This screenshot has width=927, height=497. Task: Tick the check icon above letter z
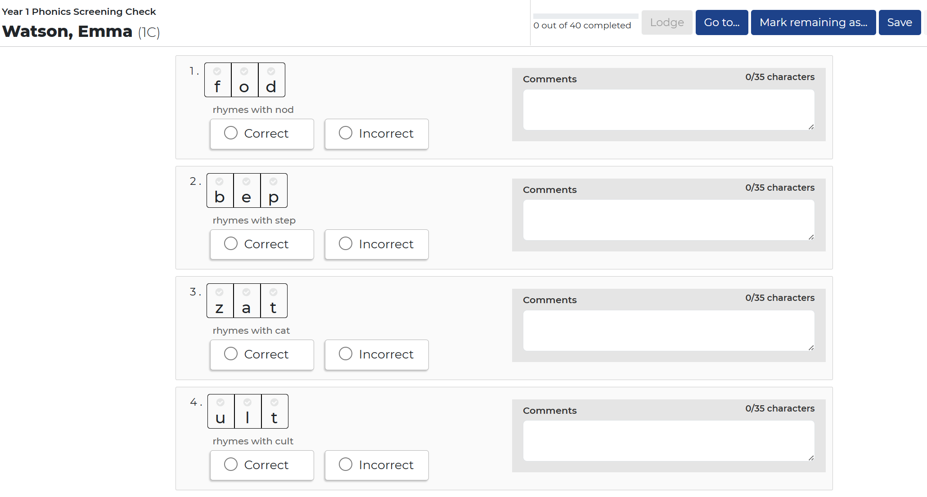(220, 292)
